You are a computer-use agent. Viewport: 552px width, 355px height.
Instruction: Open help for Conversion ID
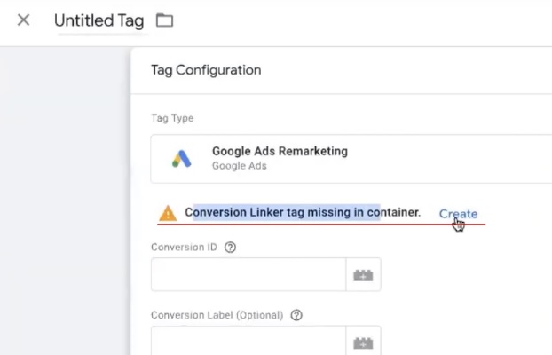(x=231, y=248)
